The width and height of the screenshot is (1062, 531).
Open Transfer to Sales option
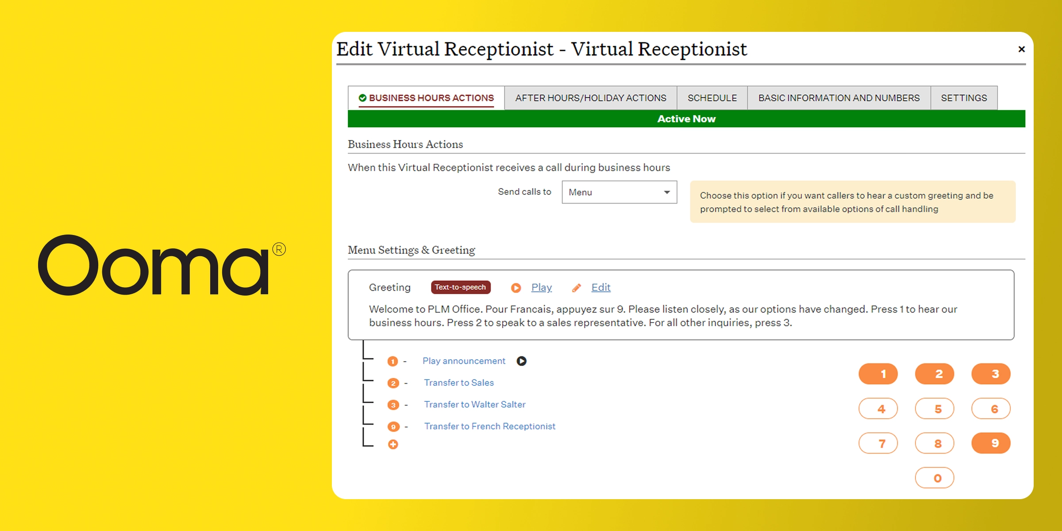pyautogui.click(x=459, y=383)
